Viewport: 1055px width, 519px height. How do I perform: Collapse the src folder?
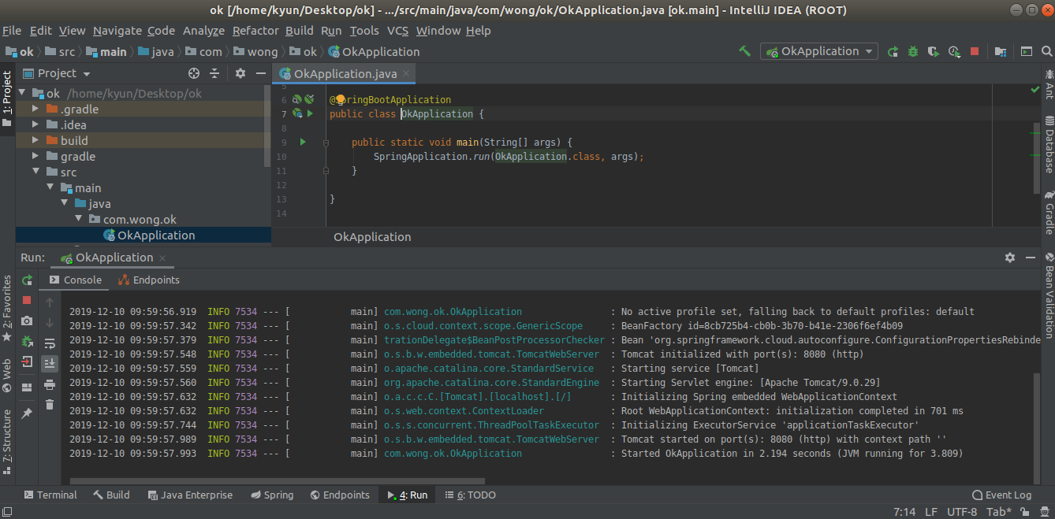pyautogui.click(x=35, y=172)
